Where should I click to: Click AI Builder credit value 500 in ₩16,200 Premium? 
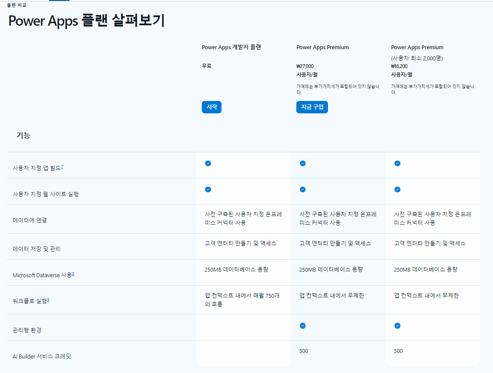click(x=399, y=351)
